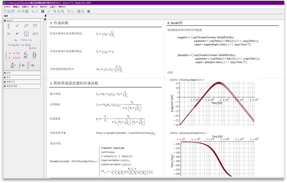Click the second small box toolbar icon
The height and width of the screenshot is (183, 287).
[73, 11]
